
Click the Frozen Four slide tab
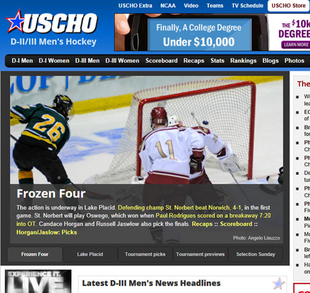tap(35, 254)
